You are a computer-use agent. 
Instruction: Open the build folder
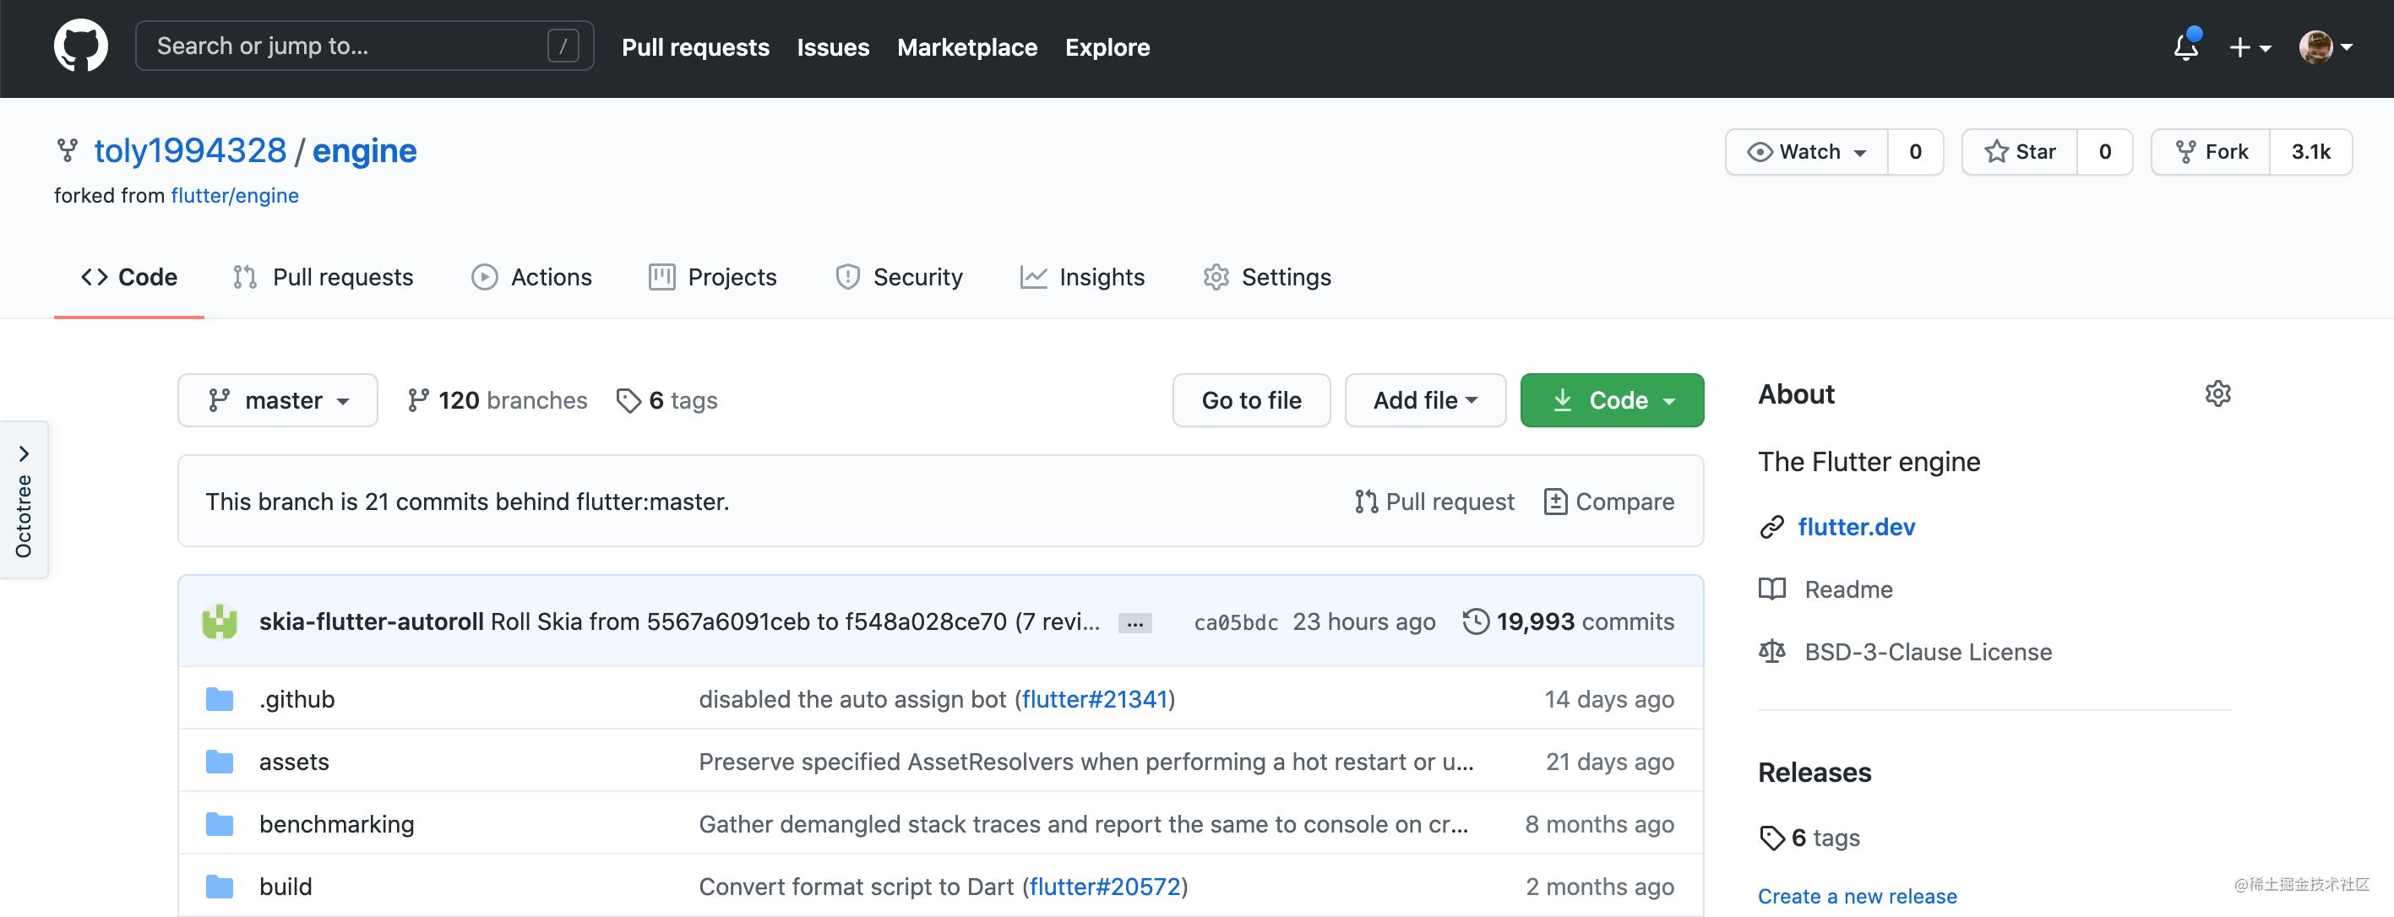point(286,887)
